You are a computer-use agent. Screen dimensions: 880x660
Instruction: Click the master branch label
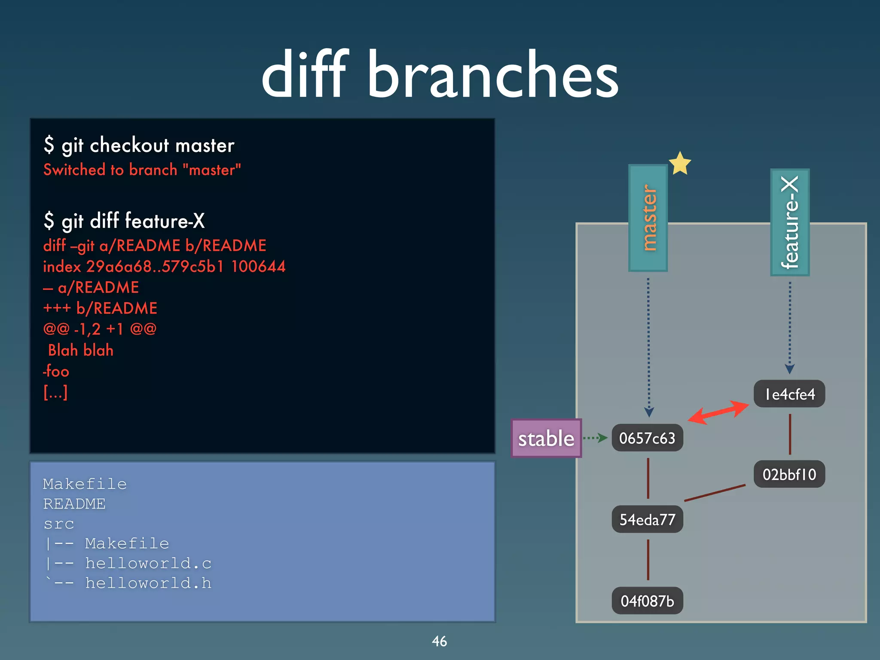pos(648,218)
